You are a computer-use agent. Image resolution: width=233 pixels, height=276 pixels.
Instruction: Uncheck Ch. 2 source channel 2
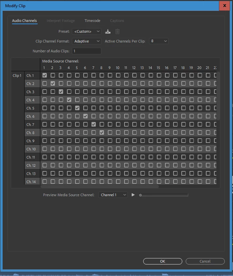point(53,83)
